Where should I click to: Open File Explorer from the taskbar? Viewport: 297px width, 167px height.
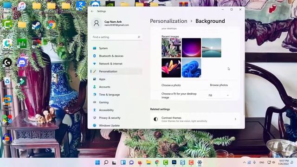tap(148, 162)
